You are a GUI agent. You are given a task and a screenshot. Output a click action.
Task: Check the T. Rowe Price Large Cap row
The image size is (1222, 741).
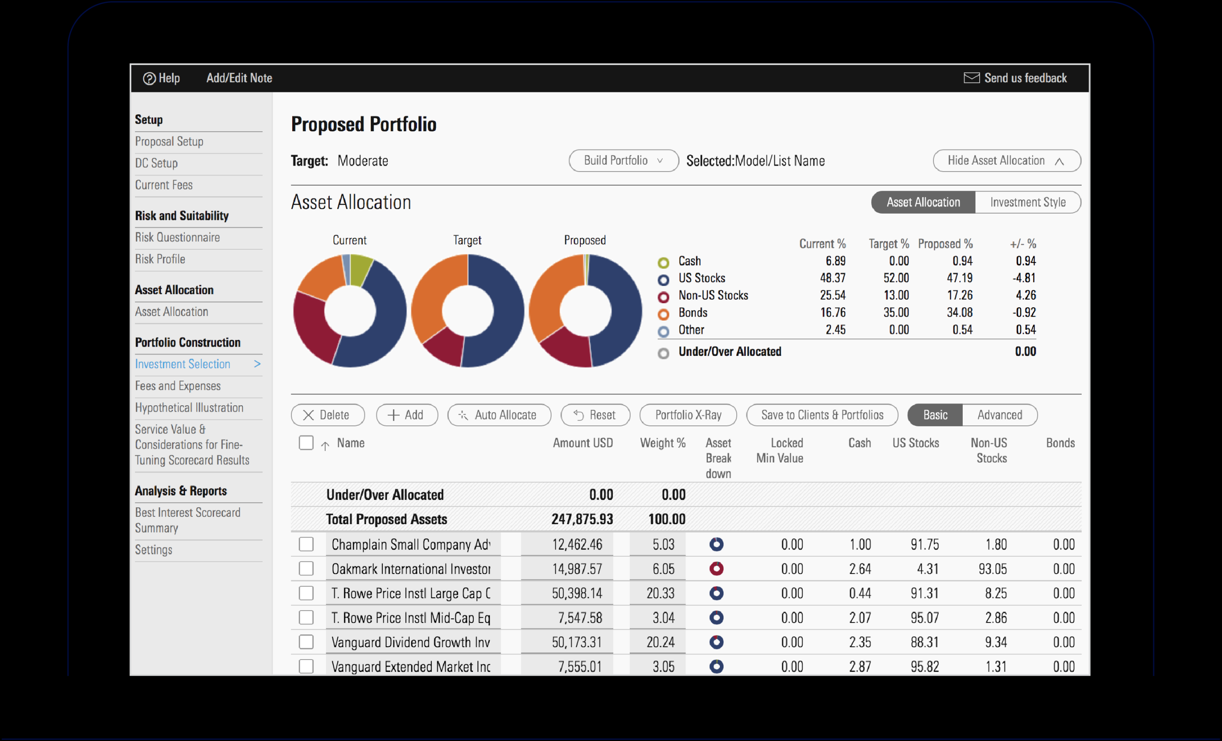[306, 593]
